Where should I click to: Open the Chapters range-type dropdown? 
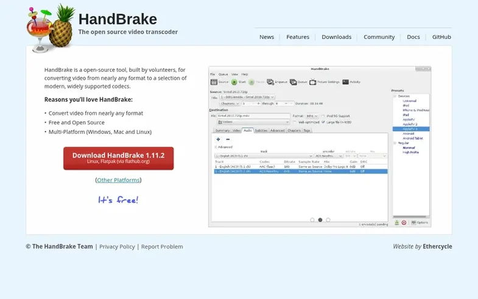point(230,104)
